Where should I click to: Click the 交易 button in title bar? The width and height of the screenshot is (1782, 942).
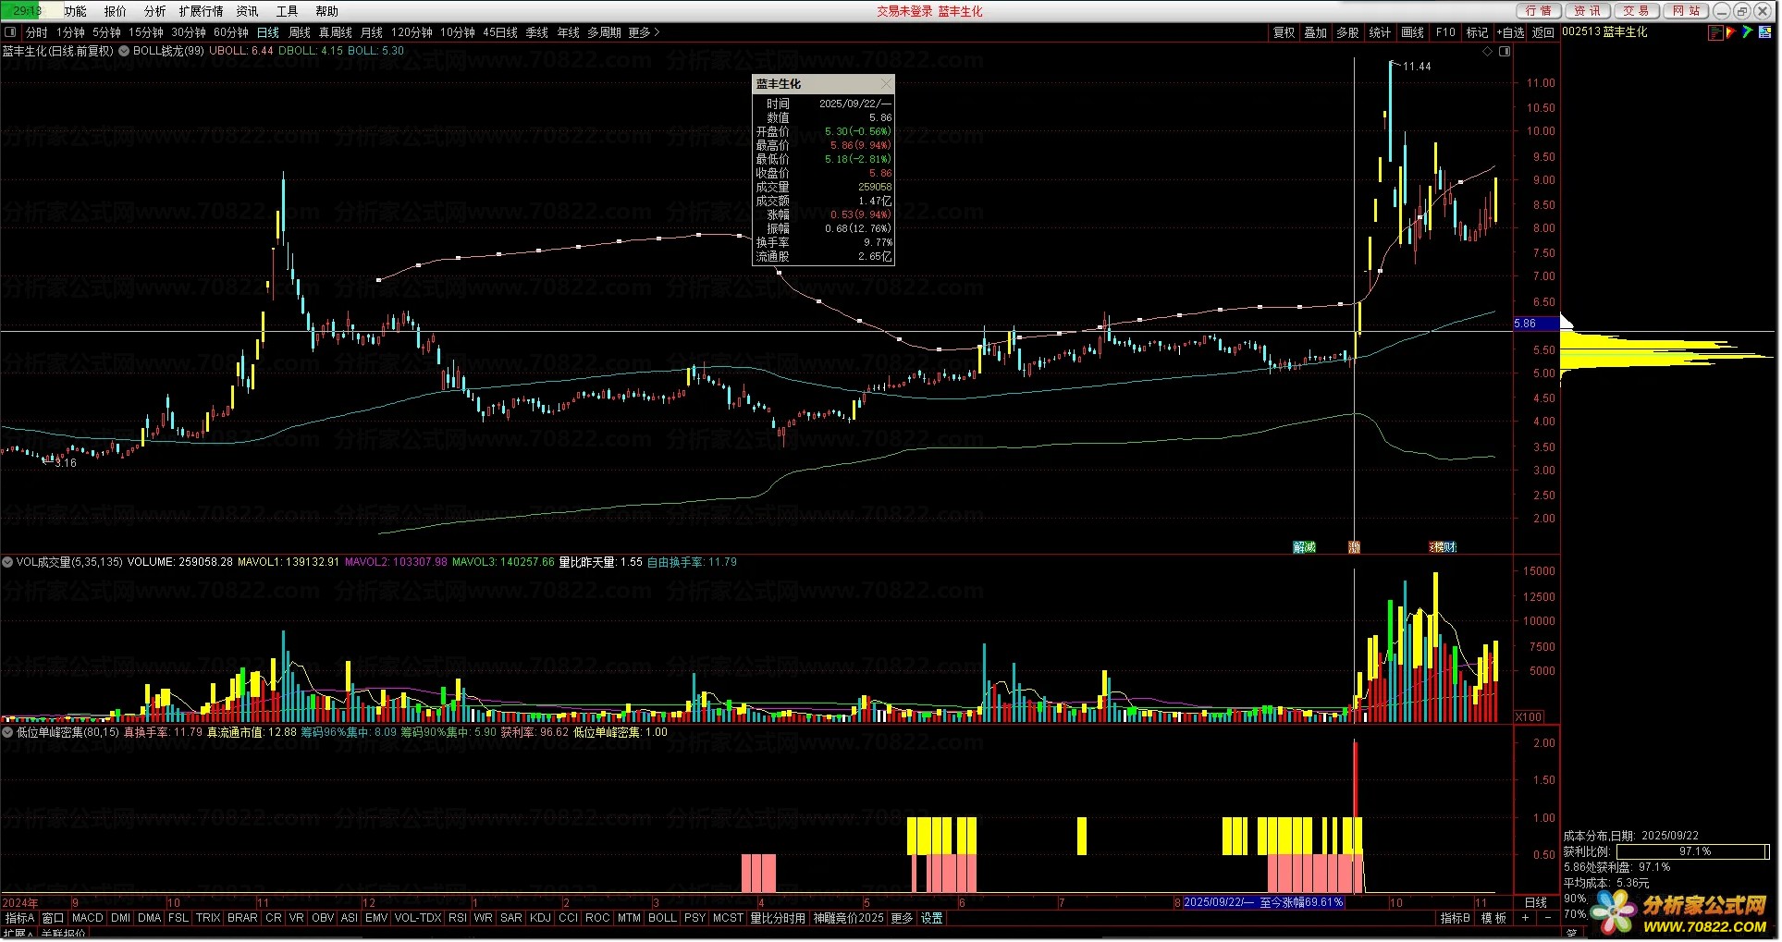tap(1636, 11)
